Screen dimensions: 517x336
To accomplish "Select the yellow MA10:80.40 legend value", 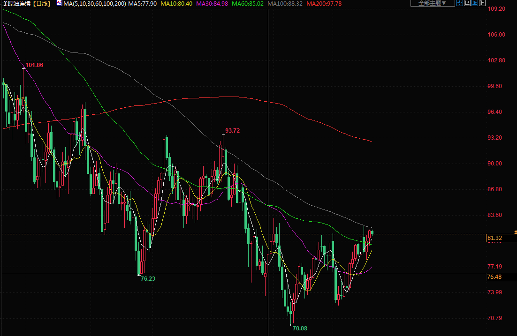I will (176, 3).
